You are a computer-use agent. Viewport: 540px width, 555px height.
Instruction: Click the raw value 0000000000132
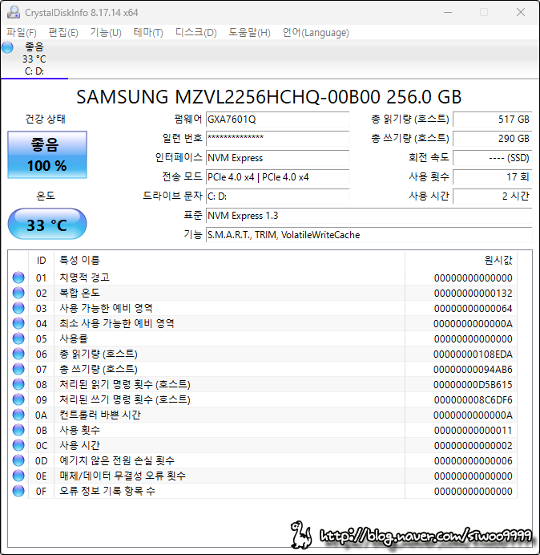click(474, 293)
